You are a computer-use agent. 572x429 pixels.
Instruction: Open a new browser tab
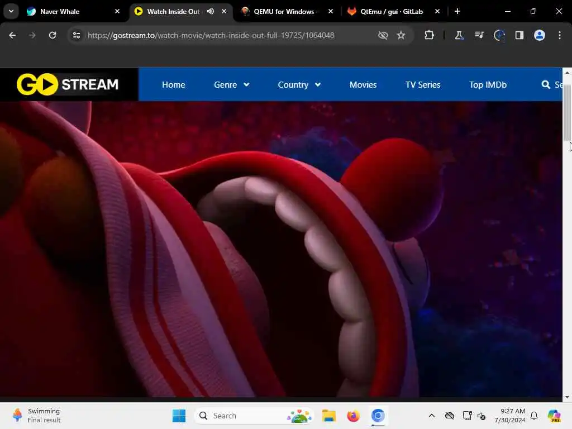(x=457, y=11)
